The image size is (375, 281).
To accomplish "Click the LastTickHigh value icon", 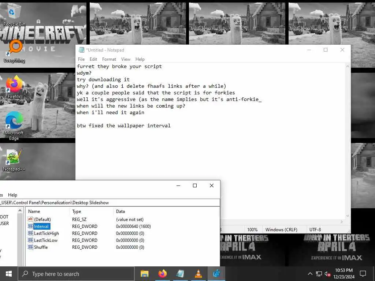I will [x=30, y=233].
